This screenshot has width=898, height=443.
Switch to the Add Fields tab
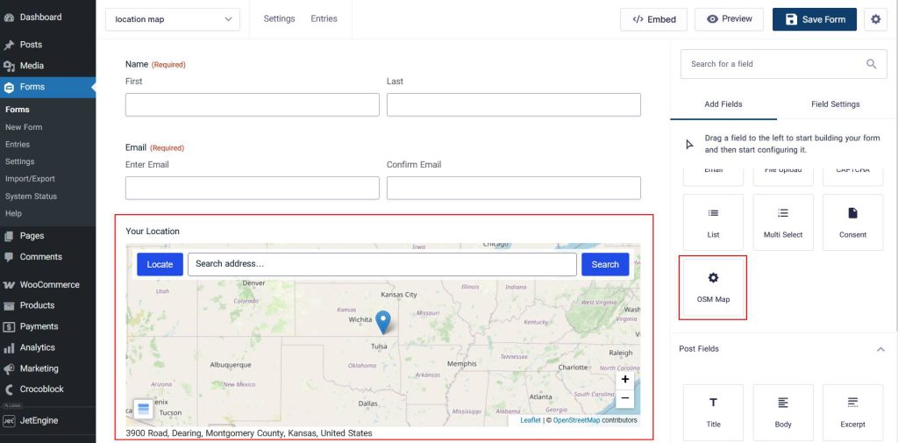point(723,104)
